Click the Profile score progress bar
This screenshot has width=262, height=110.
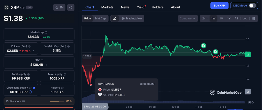point(57,101)
